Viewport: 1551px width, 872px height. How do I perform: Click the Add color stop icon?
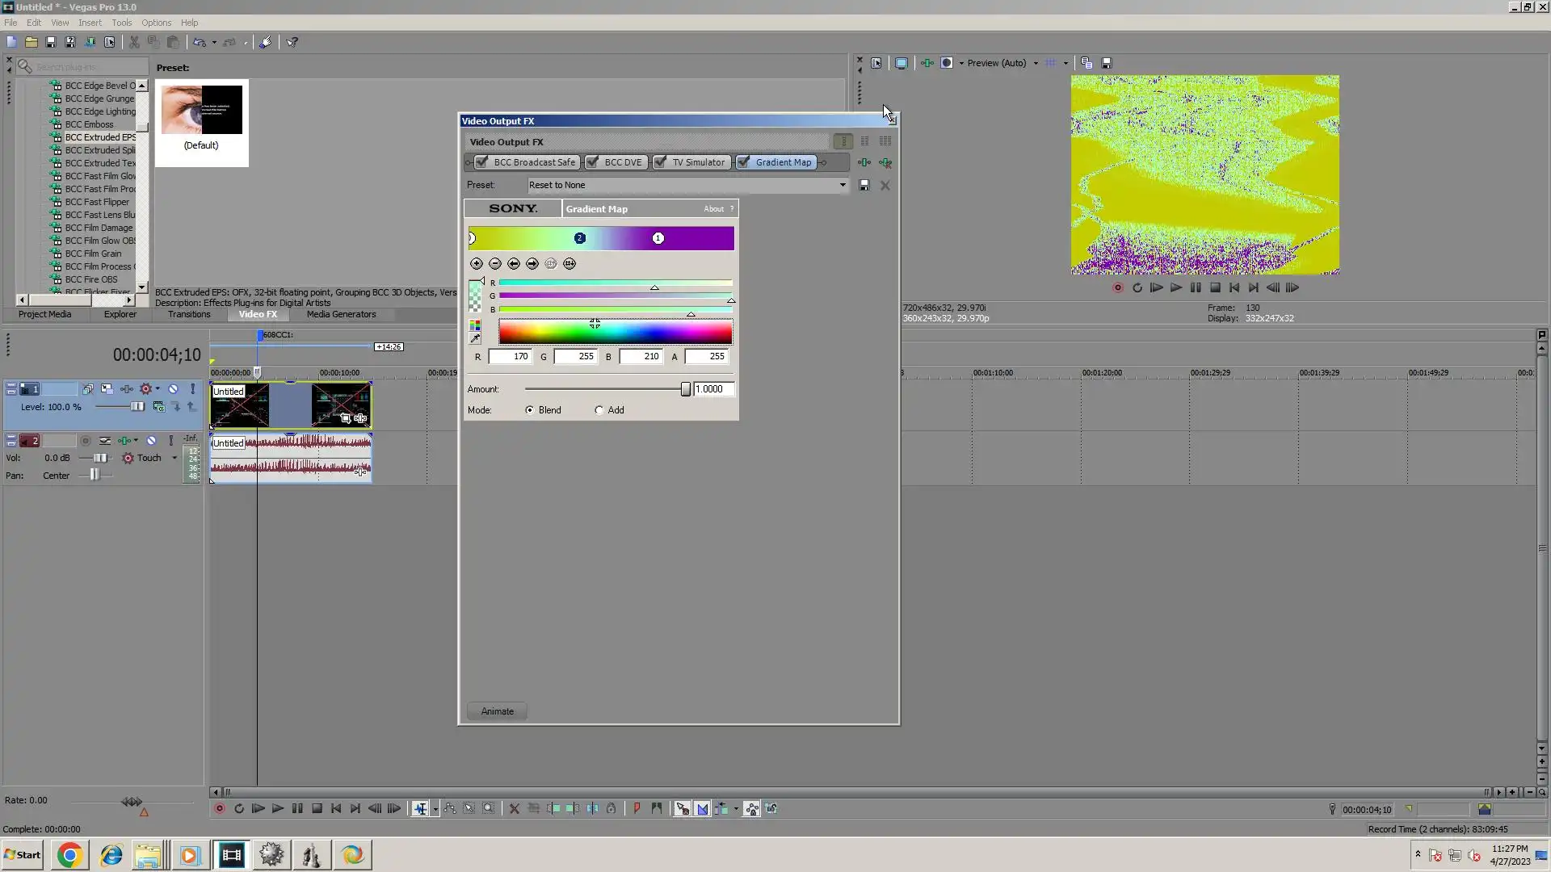click(x=477, y=264)
